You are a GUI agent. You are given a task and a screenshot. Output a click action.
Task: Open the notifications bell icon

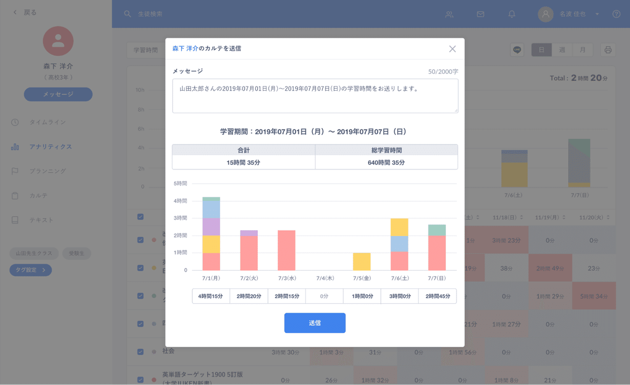(x=511, y=14)
